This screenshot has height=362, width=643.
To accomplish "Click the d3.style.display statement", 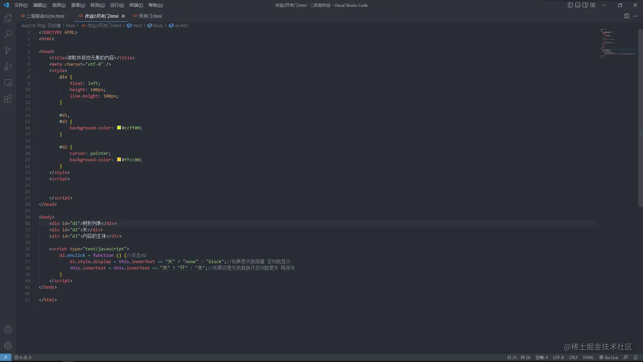I will [90, 262].
